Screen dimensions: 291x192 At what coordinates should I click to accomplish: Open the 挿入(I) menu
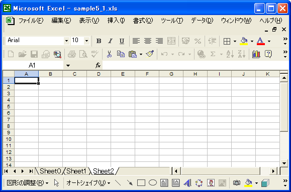pyautogui.click(x=116, y=21)
